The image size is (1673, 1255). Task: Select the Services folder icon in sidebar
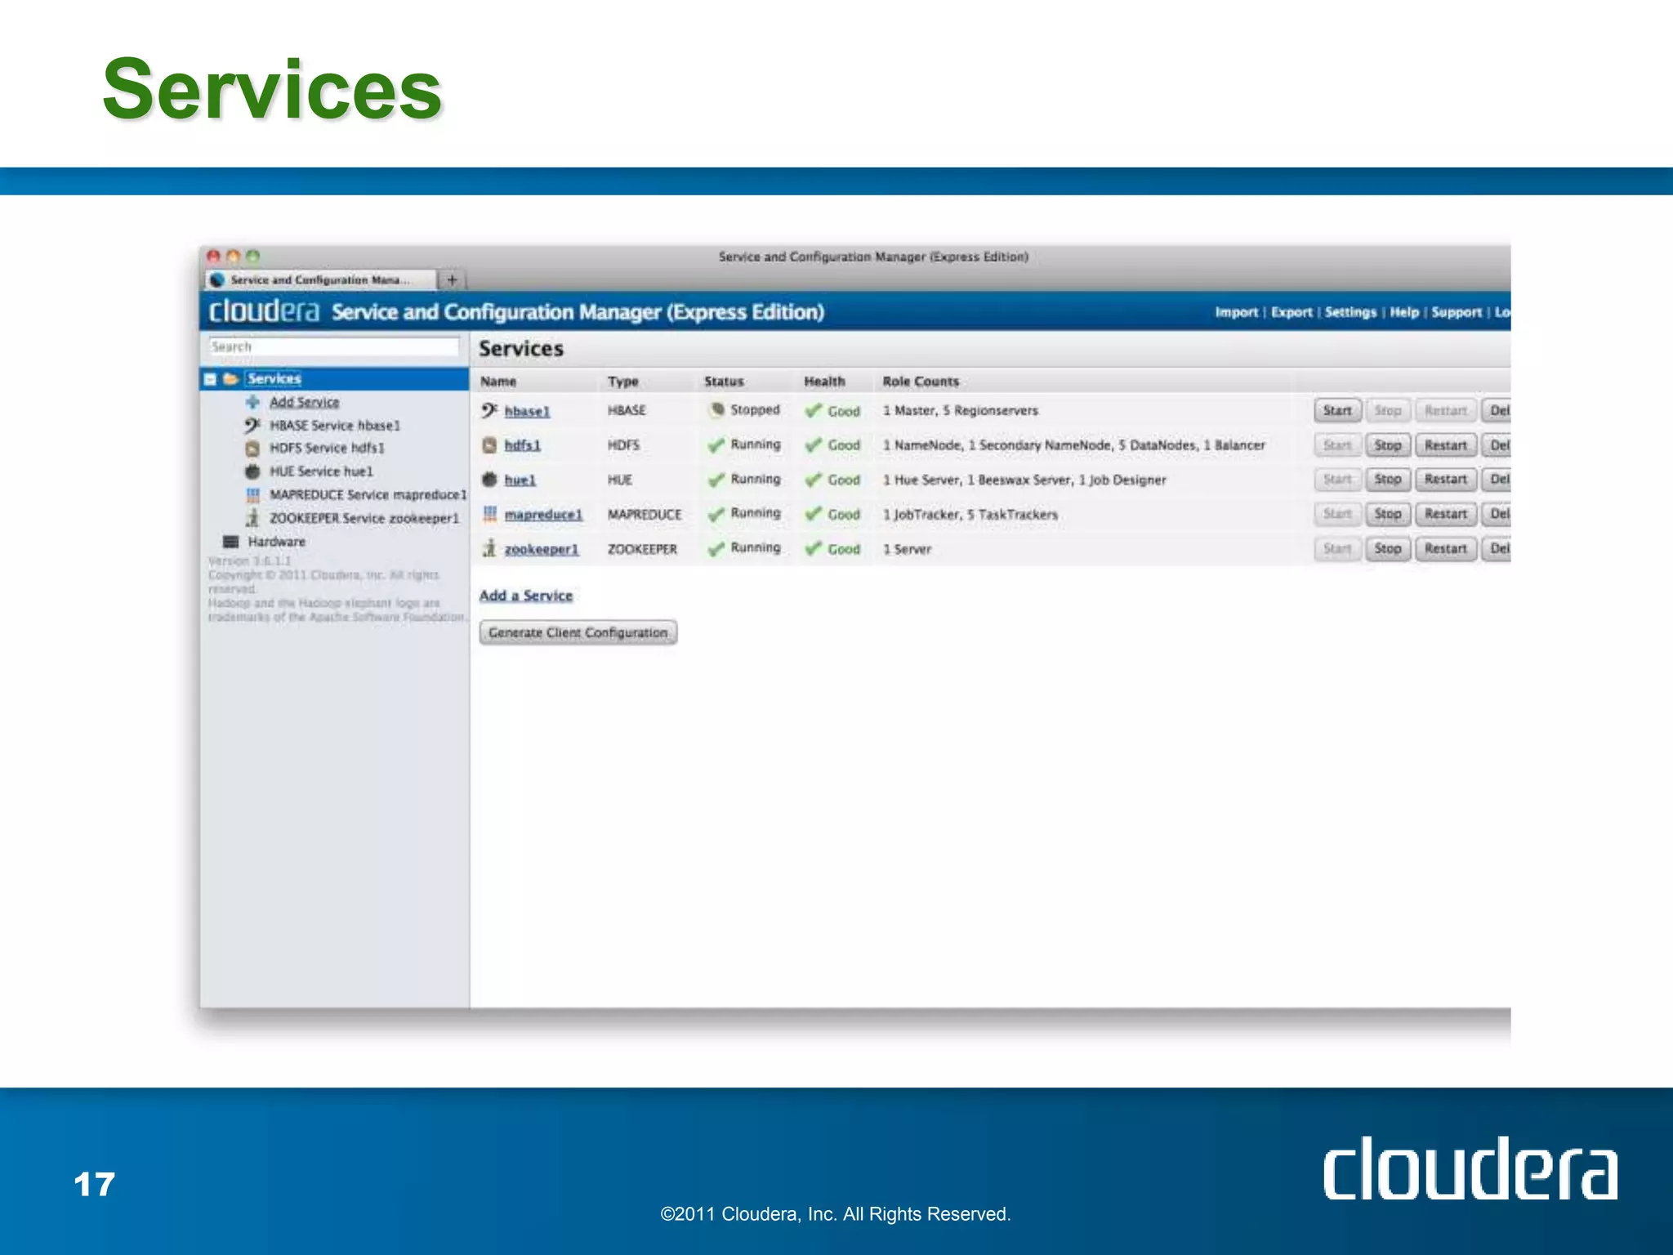[231, 379]
